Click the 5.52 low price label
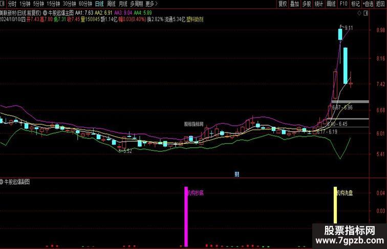The image size is (387, 249). [127, 151]
